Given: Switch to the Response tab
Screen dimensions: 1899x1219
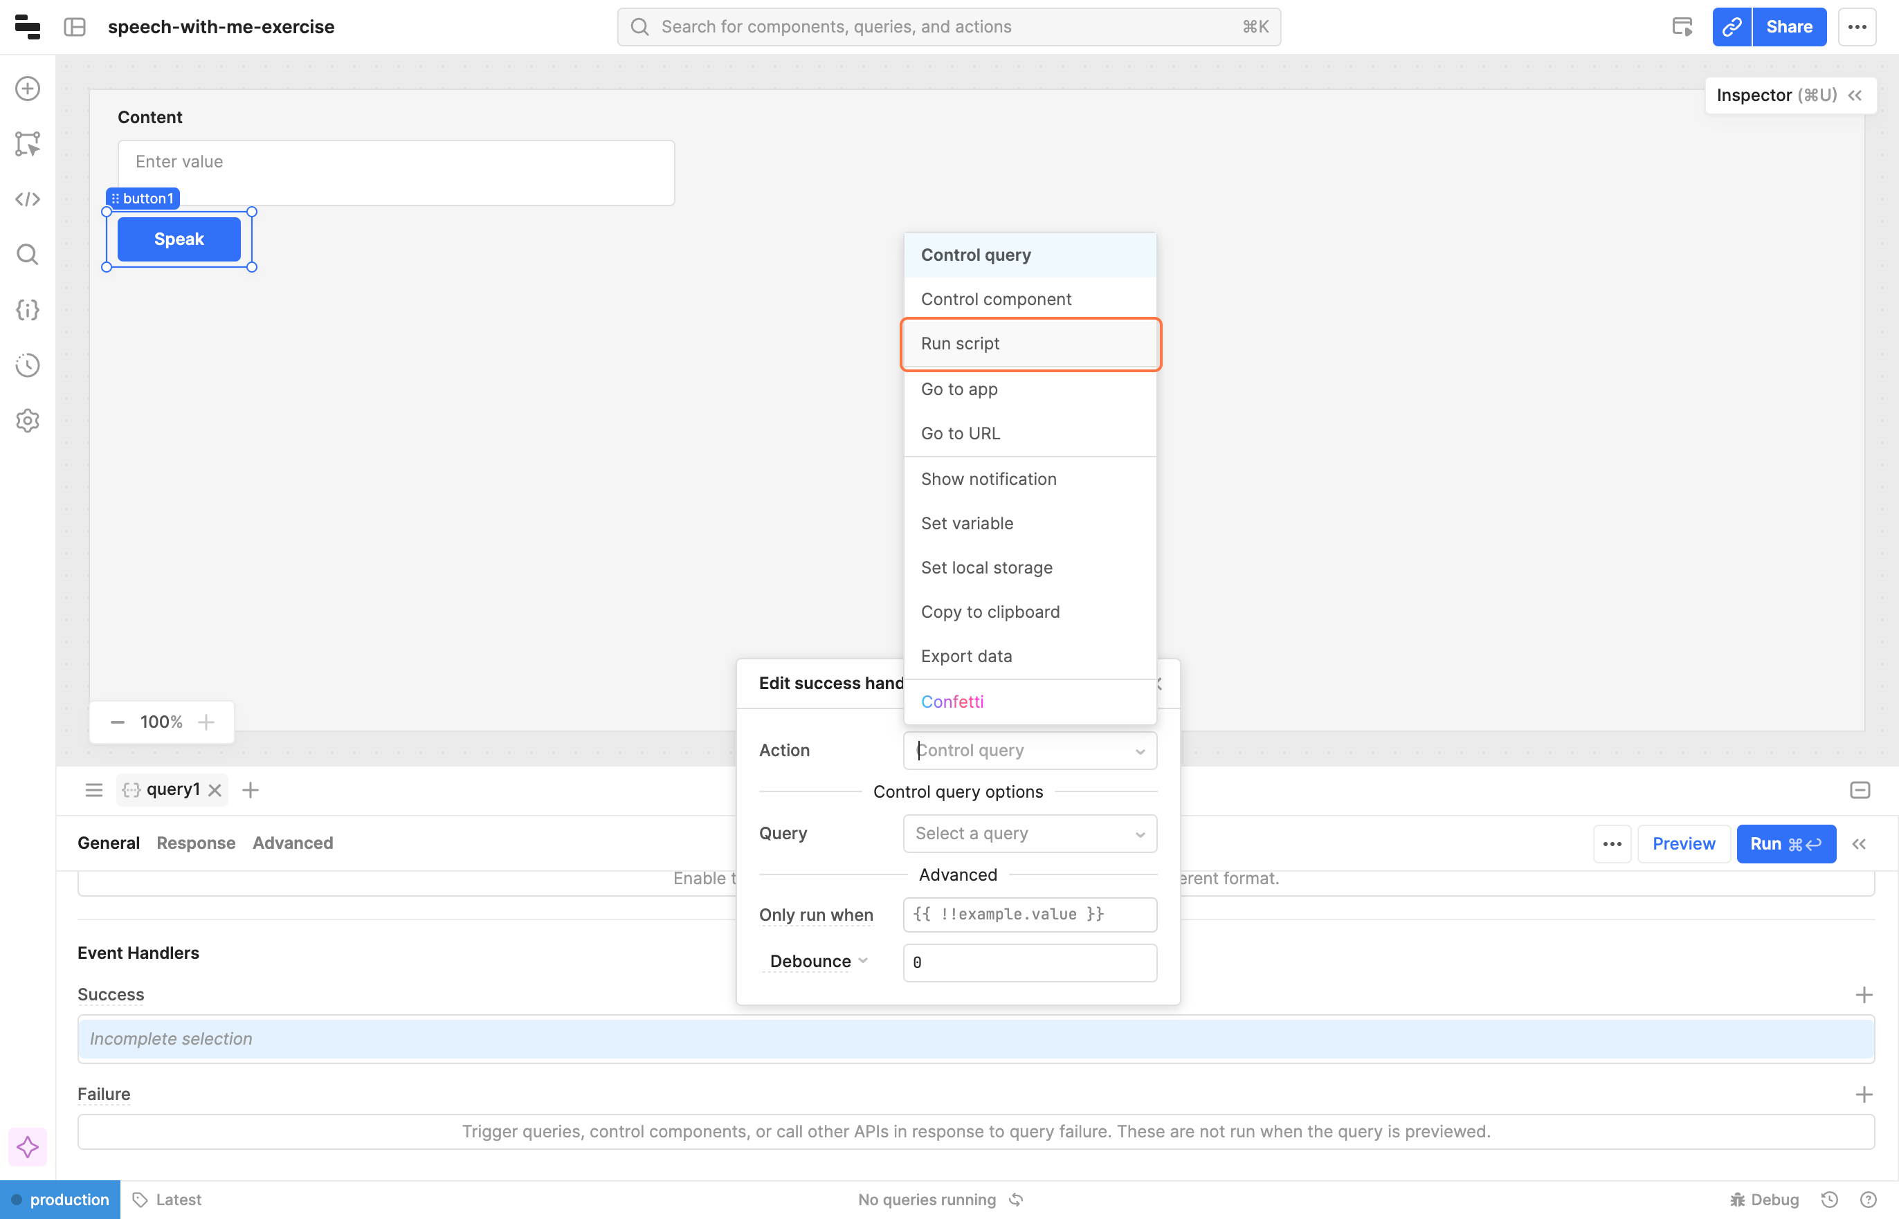Looking at the screenshot, I should 196,843.
